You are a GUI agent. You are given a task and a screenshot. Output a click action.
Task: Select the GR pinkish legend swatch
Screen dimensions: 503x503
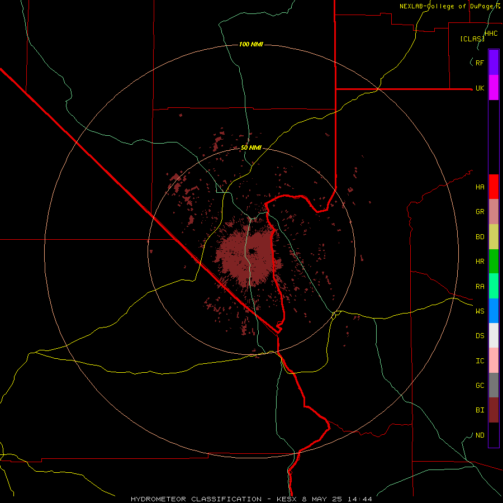point(493,212)
